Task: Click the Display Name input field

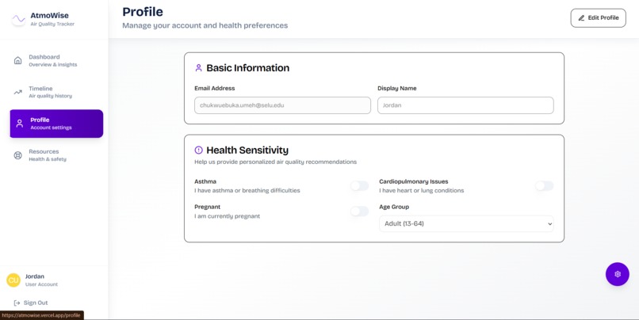Action: tap(465, 105)
